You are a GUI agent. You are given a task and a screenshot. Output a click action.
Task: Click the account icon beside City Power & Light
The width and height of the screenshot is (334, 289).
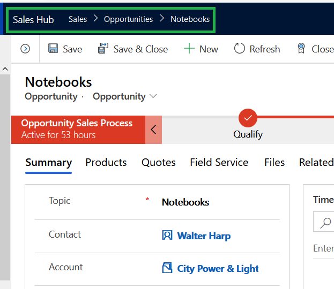click(x=167, y=268)
